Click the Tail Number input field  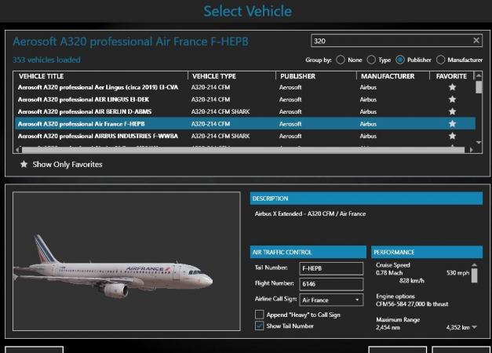[331, 268]
